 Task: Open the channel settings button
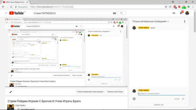[26, 109]
